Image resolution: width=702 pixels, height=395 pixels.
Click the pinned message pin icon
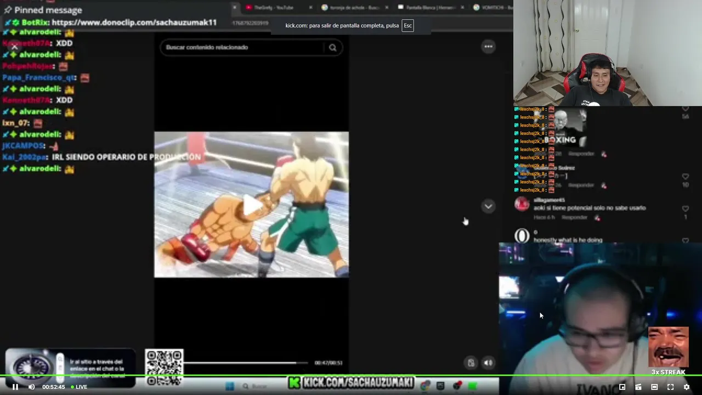8,10
